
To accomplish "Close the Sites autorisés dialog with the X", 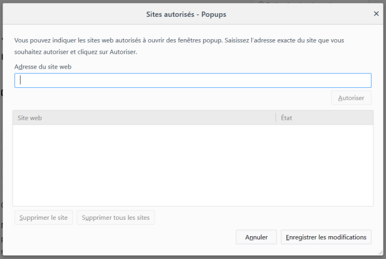I will coord(376,14).
